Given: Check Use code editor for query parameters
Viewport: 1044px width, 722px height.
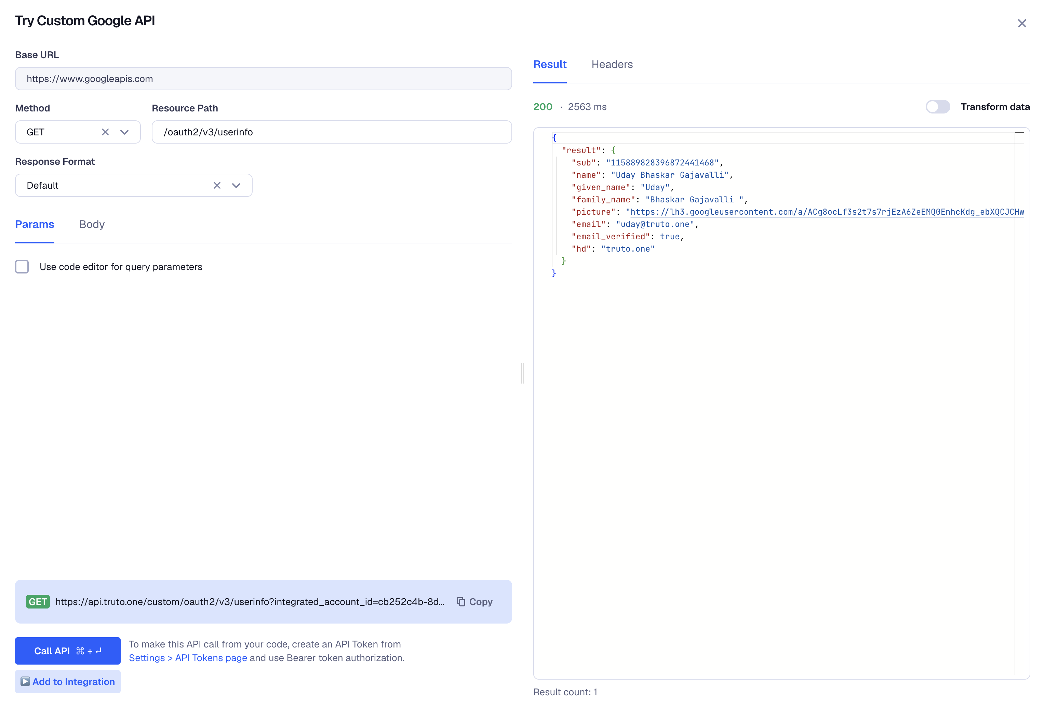Looking at the screenshot, I should coord(22,267).
